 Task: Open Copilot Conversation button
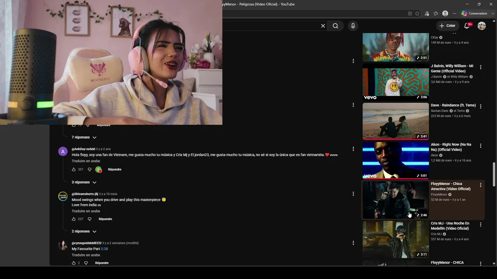click(474, 14)
